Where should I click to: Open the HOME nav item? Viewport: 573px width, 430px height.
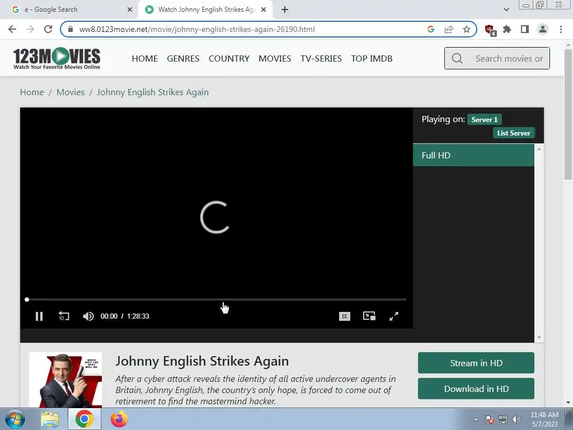point(145,58)
